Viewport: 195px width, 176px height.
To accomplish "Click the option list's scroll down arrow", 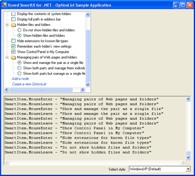I will point(87,85).
